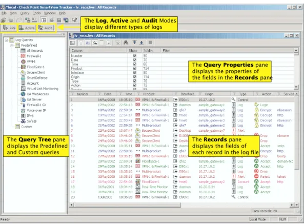Viewport: 304px width, 224px height.
Task: Uncheck Show checkbox for Type column
Action: [x=135, y=81]
